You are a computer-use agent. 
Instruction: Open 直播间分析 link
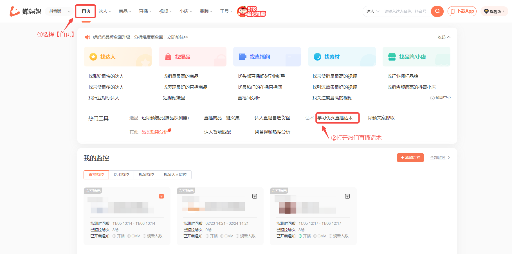249,98
